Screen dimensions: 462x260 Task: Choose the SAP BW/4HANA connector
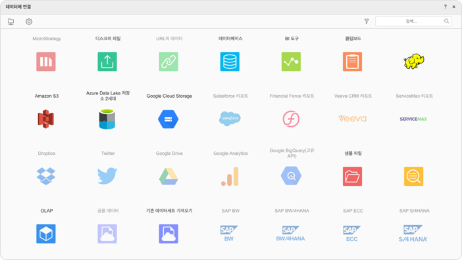click(x=290, y=234)
